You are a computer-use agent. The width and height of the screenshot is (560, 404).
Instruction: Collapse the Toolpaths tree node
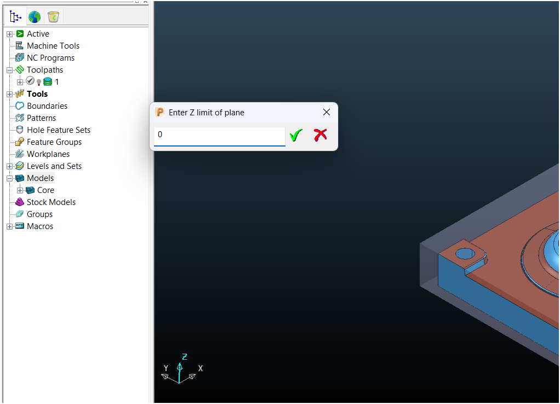click(10, 70)
